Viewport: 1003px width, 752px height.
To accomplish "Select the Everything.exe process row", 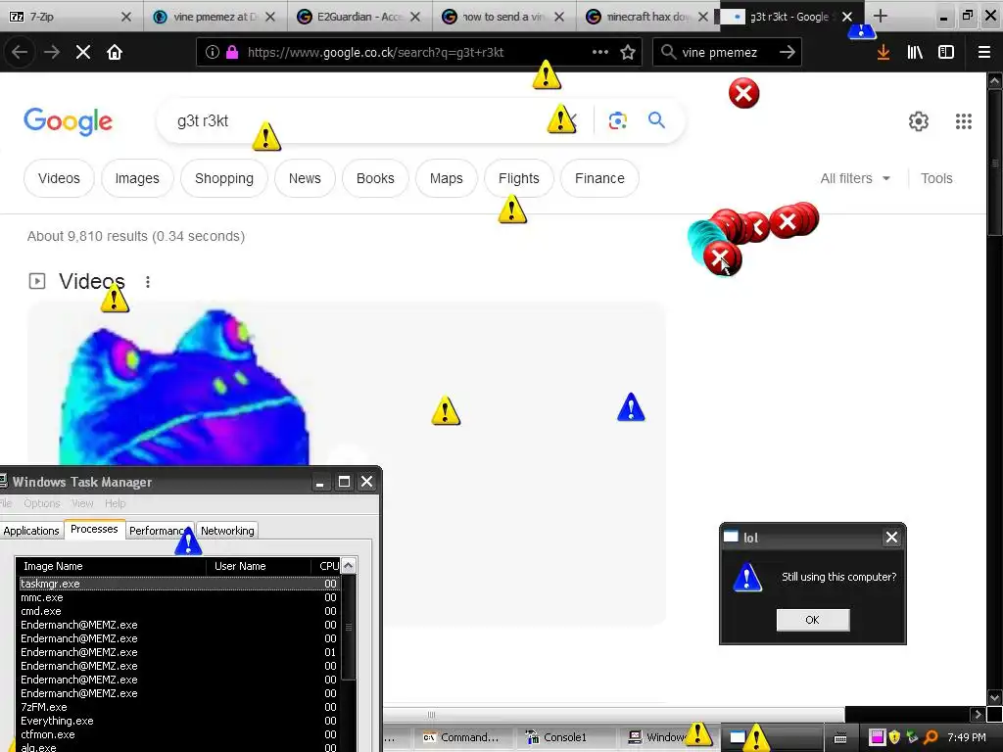I will [178, 721].
